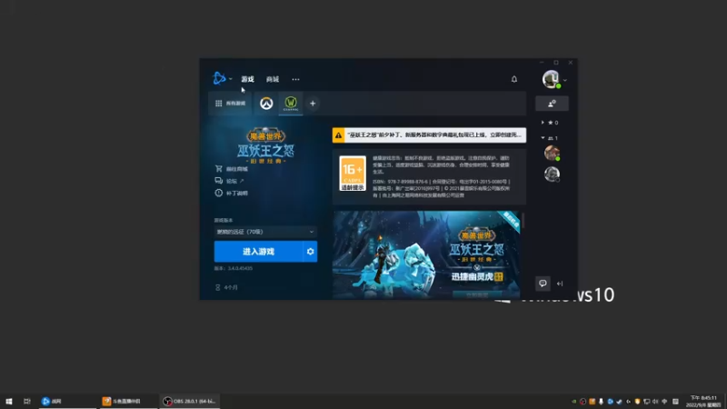Select the second friend avatar in list

coord(552,174)
